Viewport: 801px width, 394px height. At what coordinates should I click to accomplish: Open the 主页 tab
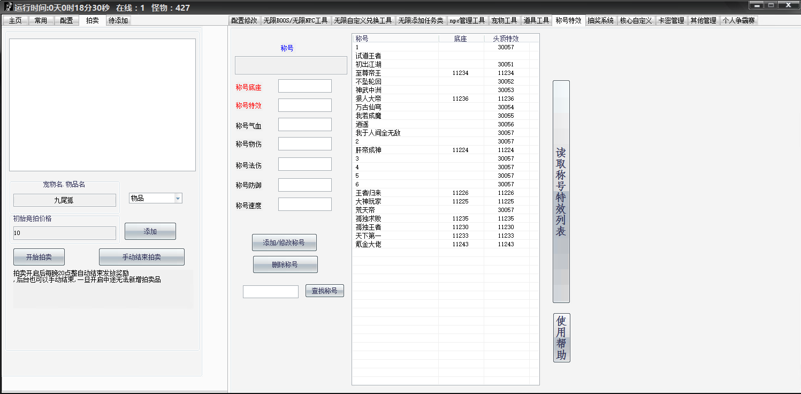(x=16, y=20)
